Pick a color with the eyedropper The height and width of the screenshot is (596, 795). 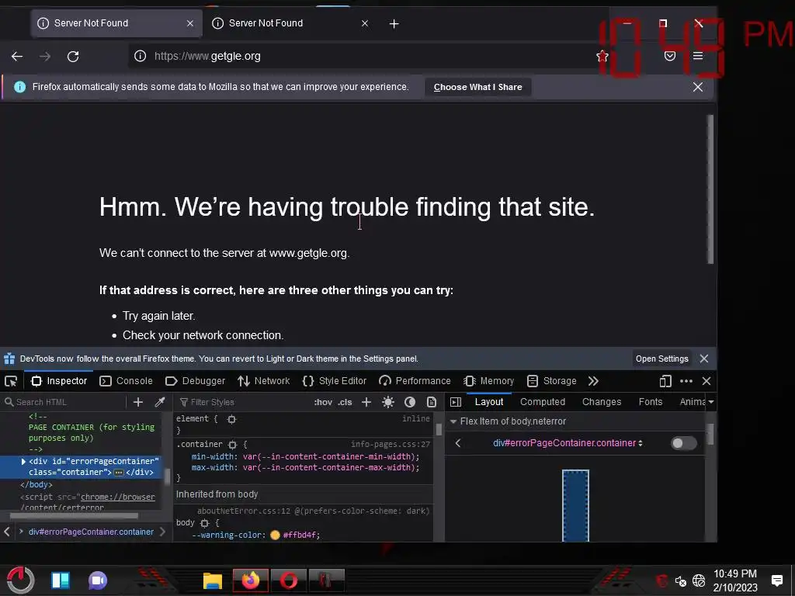[x=160, y=403]
